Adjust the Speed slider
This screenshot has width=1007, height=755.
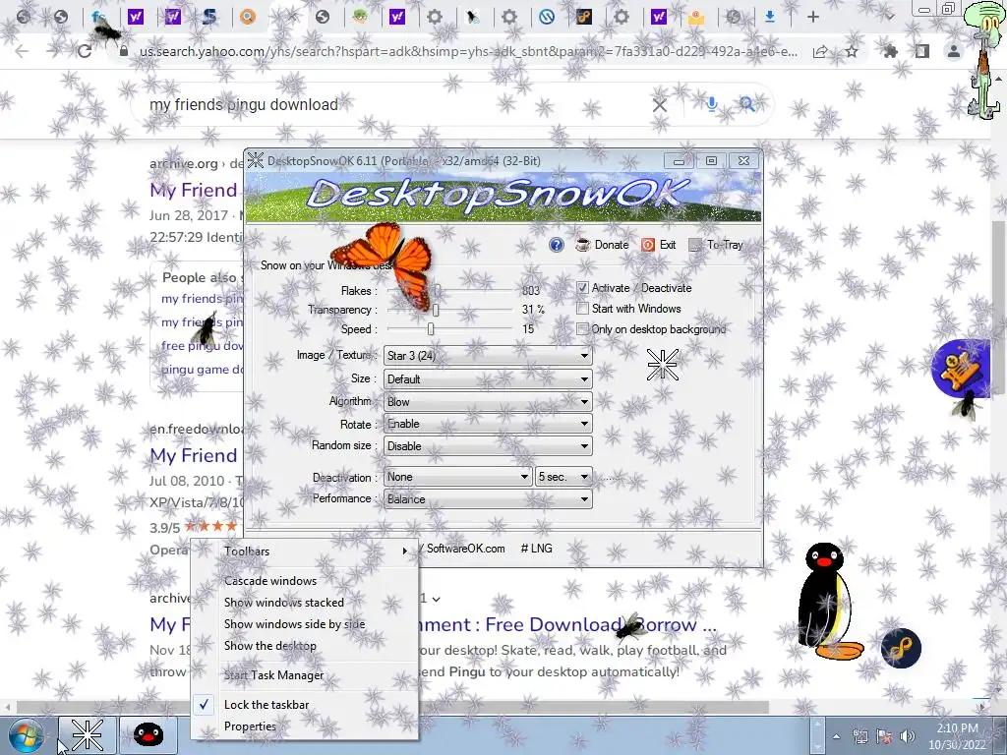[431, 328]
